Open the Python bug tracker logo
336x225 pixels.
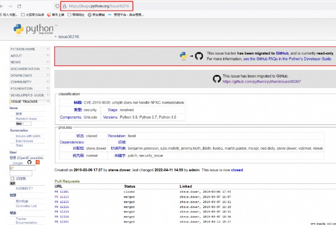[34, 29]
